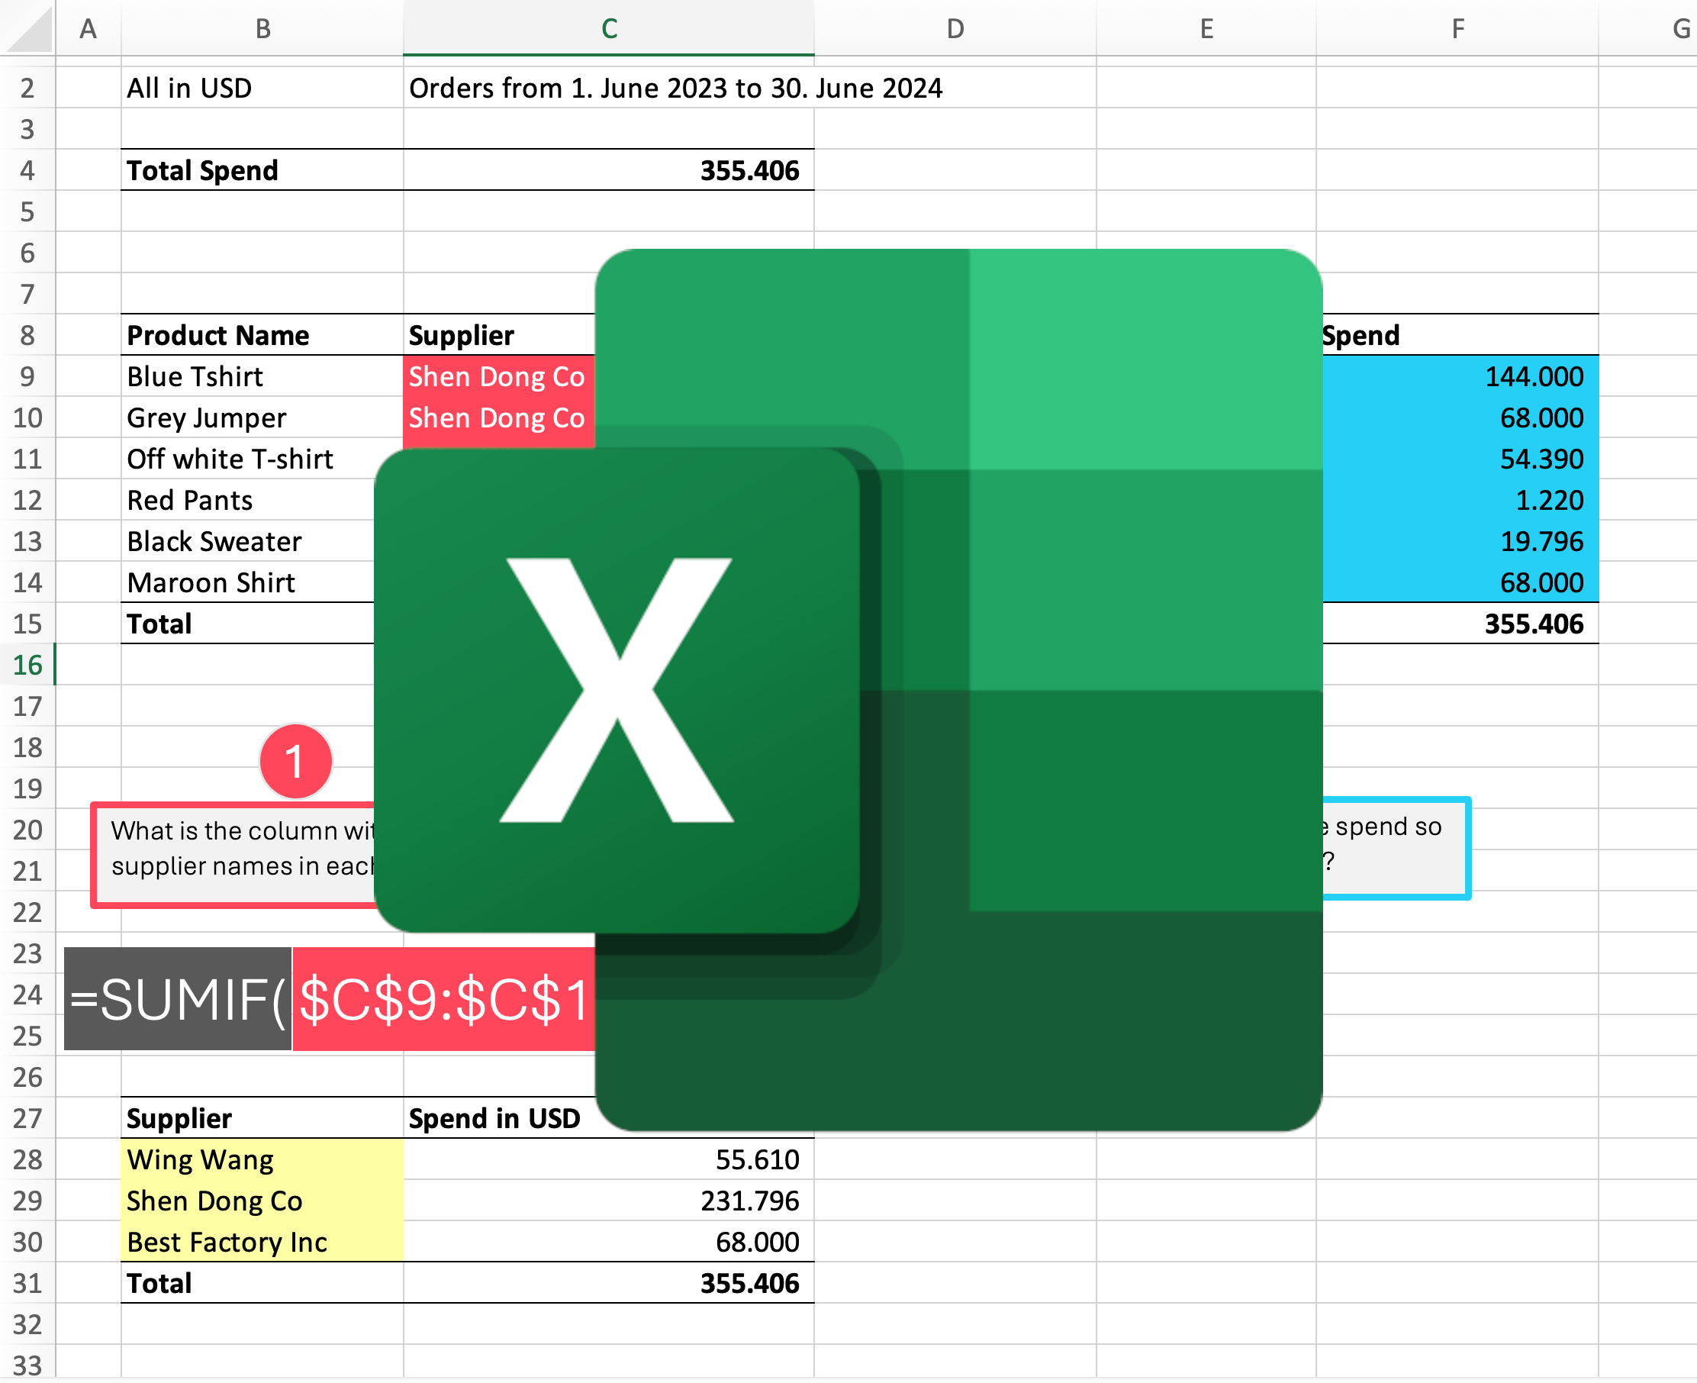Screen dimensions: 1697x1383
Task: Click the 'Grey Jumper' cell
Action: [262, 417]
